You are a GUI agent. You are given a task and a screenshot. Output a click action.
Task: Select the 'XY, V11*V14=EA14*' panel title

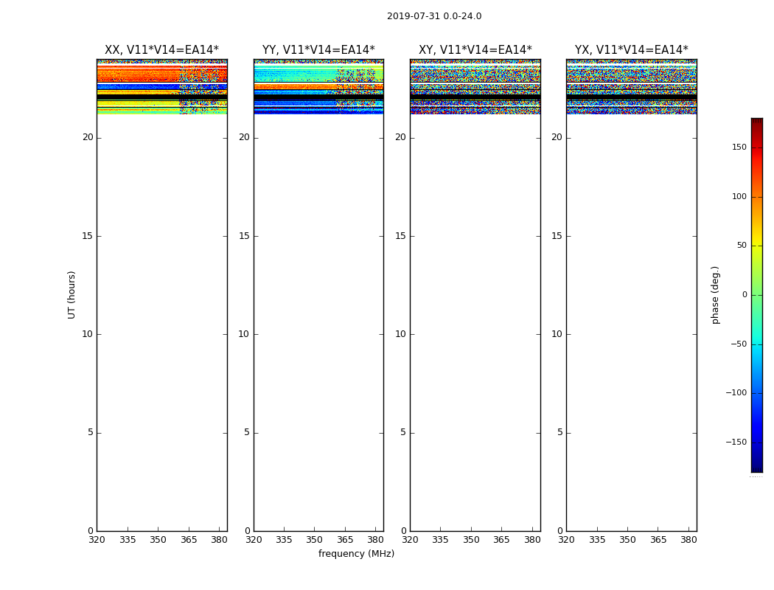pos(475,50)
